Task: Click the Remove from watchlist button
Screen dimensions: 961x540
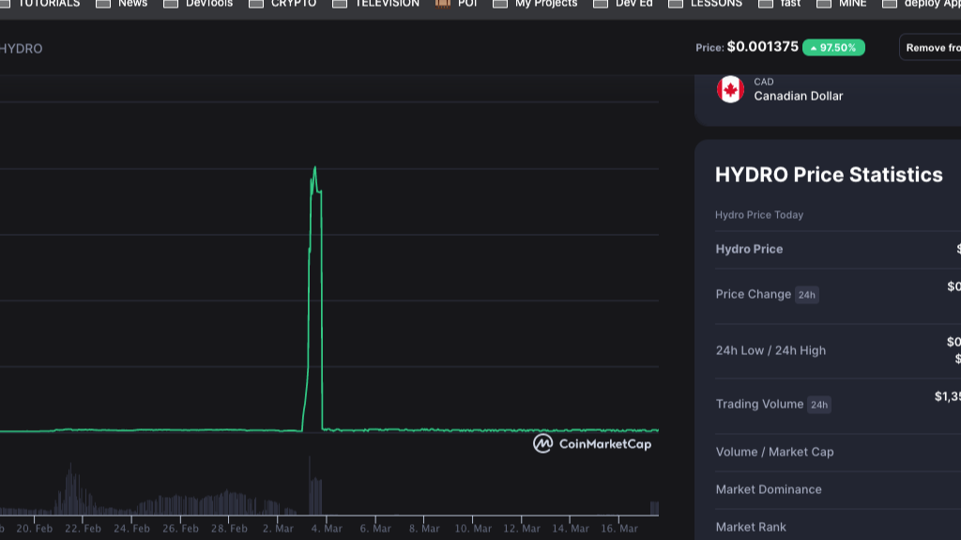Action: (932, 47)
